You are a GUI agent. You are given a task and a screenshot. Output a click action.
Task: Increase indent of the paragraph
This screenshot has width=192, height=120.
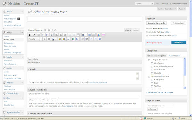[x=87, y=39]
